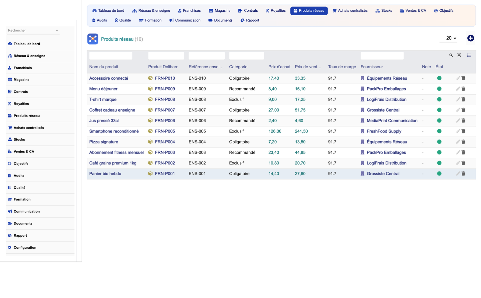The image size is (481, 298).
Task: Toggle the status dot for Abonnement fitness mensuel
Action: (x=439, y=152)
